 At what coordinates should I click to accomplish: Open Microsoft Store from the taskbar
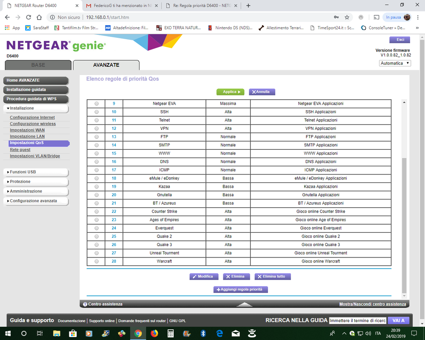coord(73,334)
